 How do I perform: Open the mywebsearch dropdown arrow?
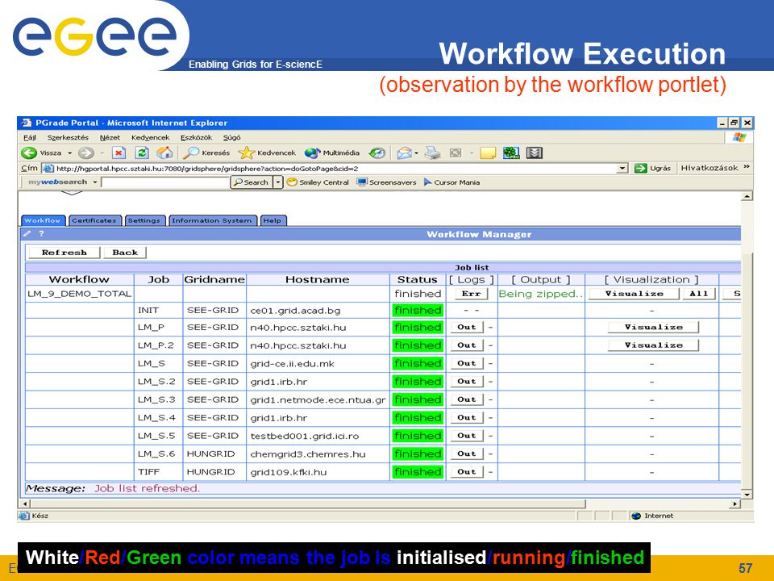point(95,182)
